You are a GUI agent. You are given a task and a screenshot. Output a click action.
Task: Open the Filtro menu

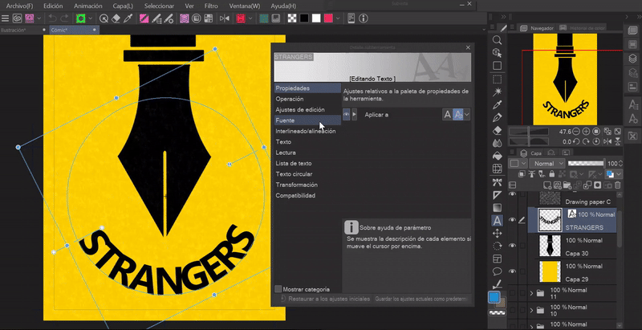click(x=211, y=6)
